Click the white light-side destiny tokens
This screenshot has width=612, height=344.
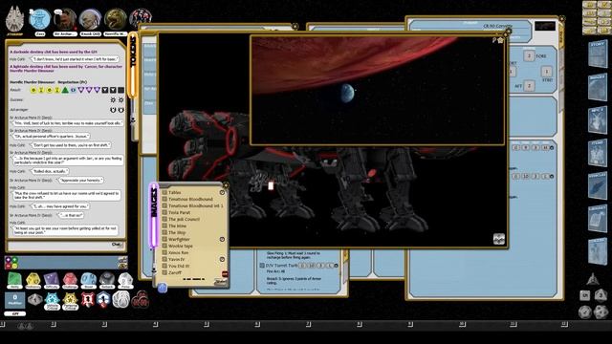[x=121, y=299]
